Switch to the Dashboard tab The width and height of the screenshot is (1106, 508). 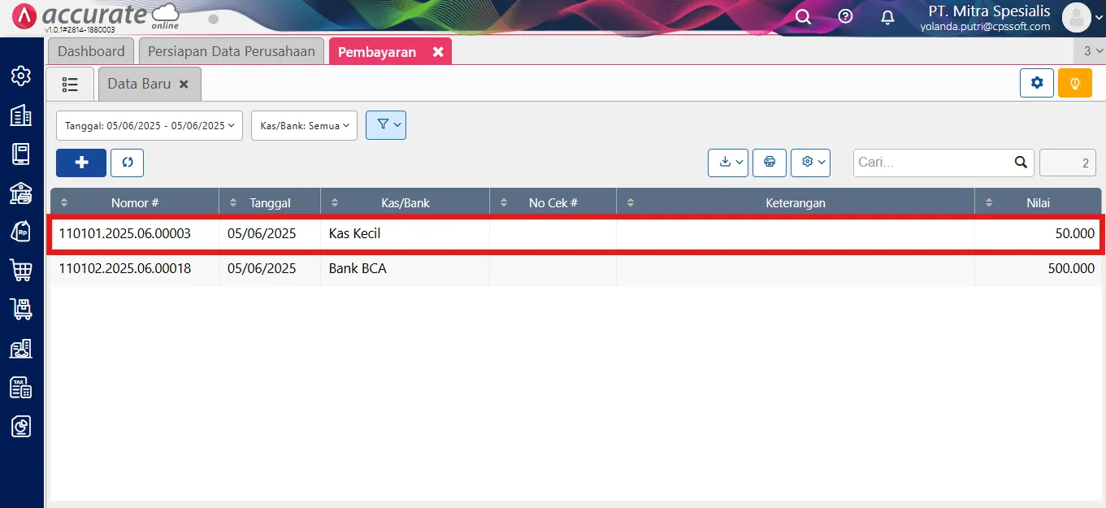(x=91, y=51)
